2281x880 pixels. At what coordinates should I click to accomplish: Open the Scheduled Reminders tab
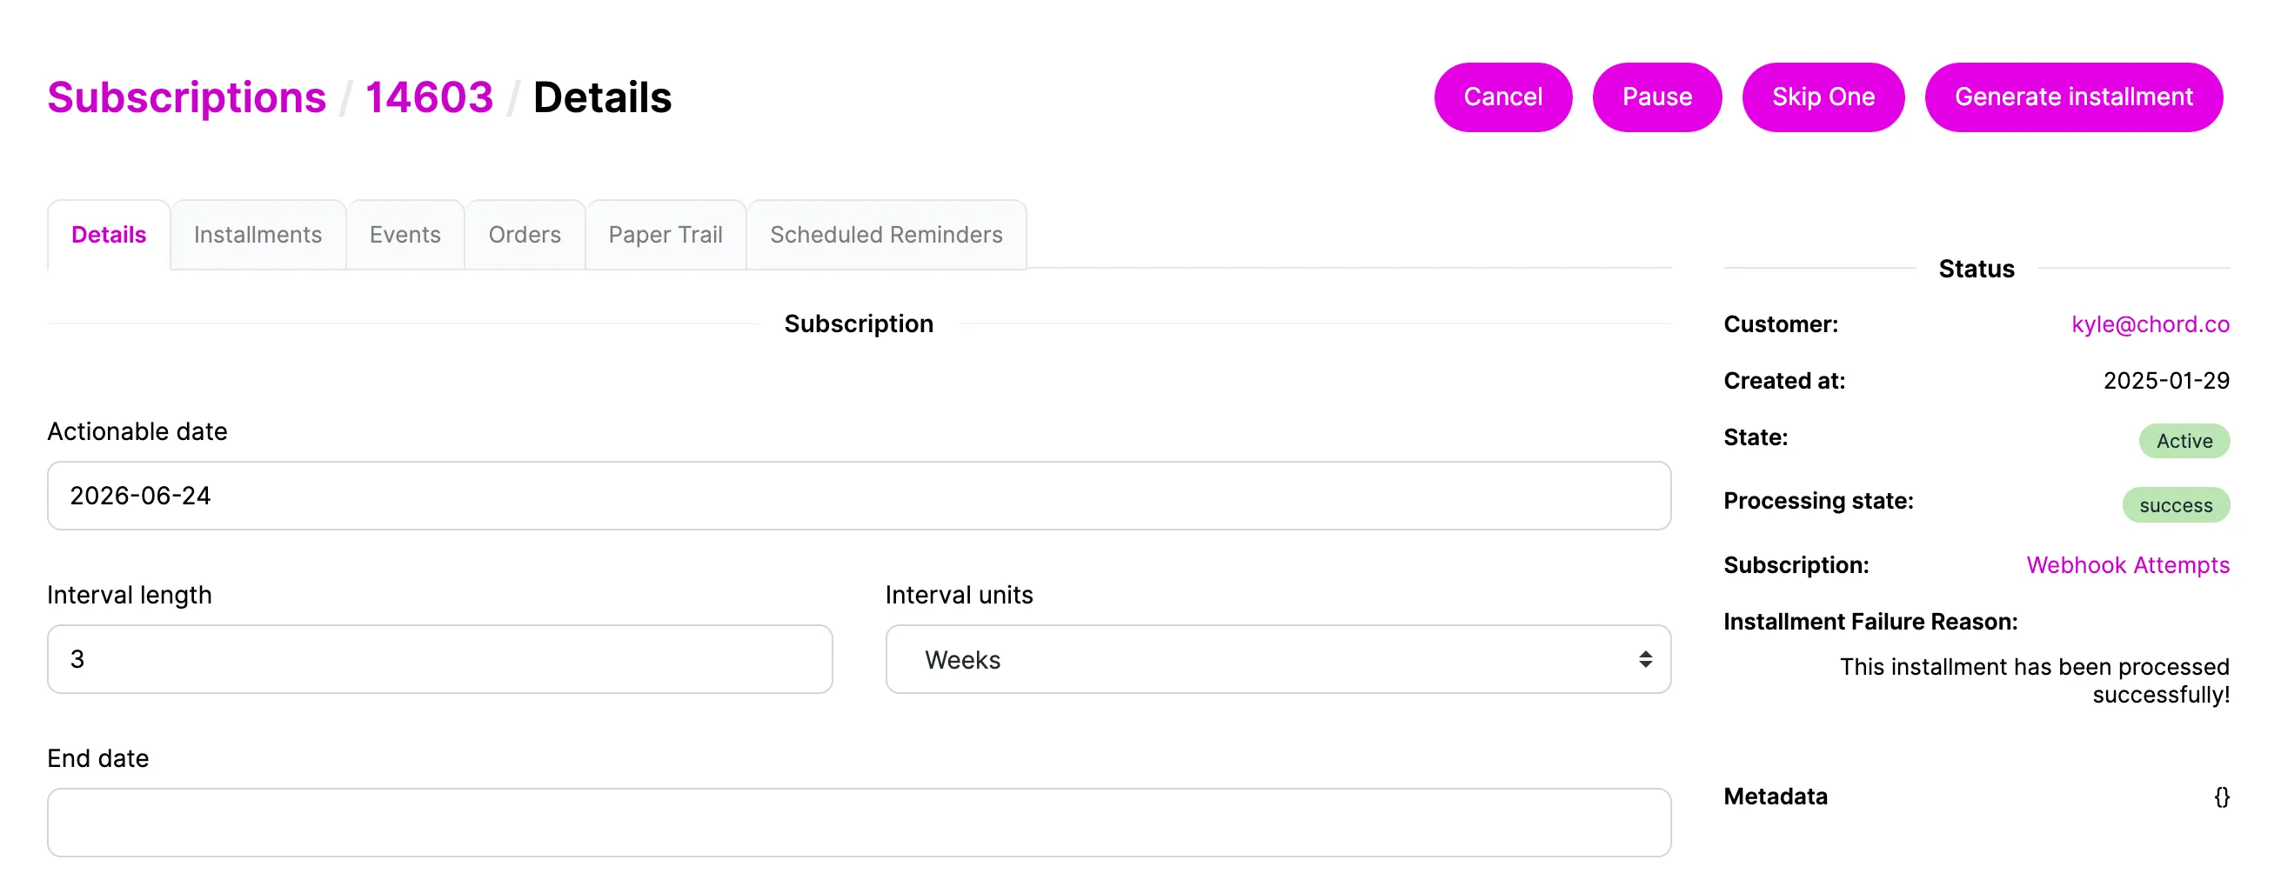pyautogui.click(x=886, y=235)
